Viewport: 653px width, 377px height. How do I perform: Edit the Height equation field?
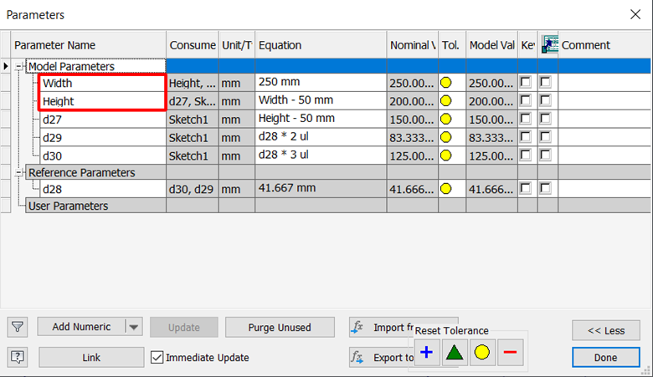point(321,100)
